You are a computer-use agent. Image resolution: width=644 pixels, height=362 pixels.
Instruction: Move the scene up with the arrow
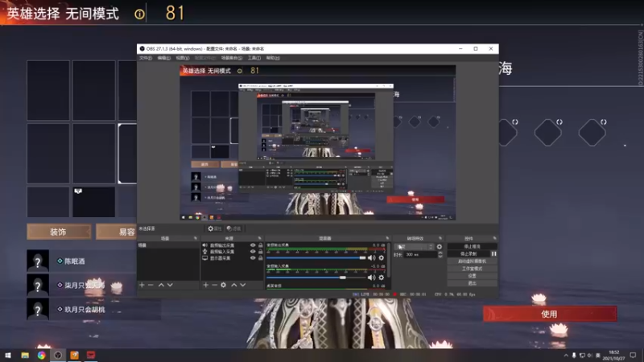[161, 285]
